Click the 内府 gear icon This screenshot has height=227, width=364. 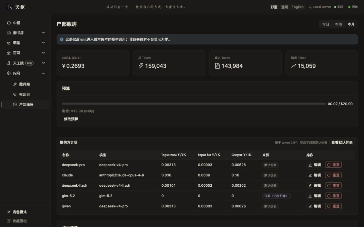coord(9,73)
